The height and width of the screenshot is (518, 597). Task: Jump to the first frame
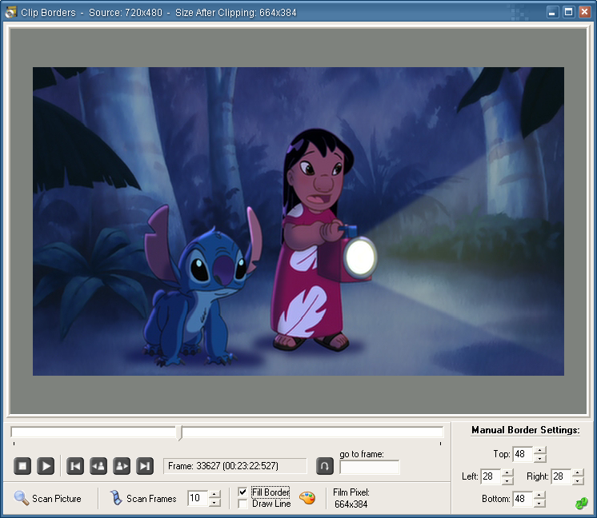tap(75, 466)
